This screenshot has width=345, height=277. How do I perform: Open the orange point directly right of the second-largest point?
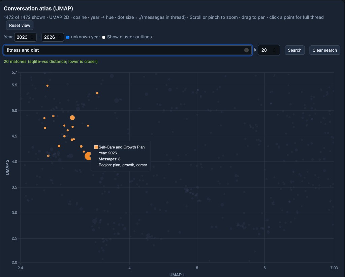tap(88, 126)
